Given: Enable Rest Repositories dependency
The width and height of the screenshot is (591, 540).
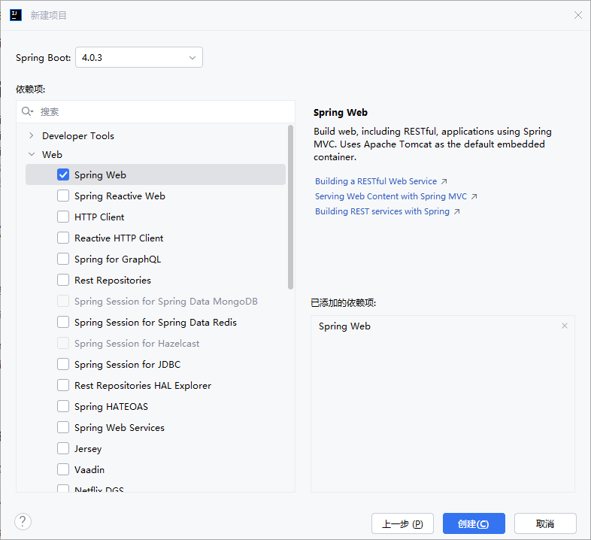Looking at the screenshot, I should coord(63,281).
